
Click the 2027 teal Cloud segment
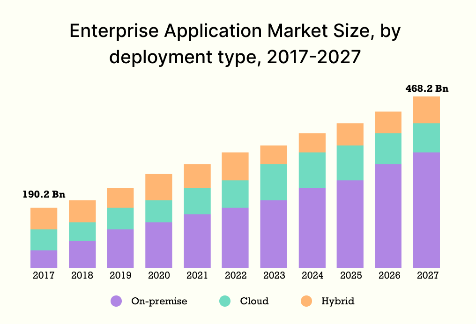[426, 138]
